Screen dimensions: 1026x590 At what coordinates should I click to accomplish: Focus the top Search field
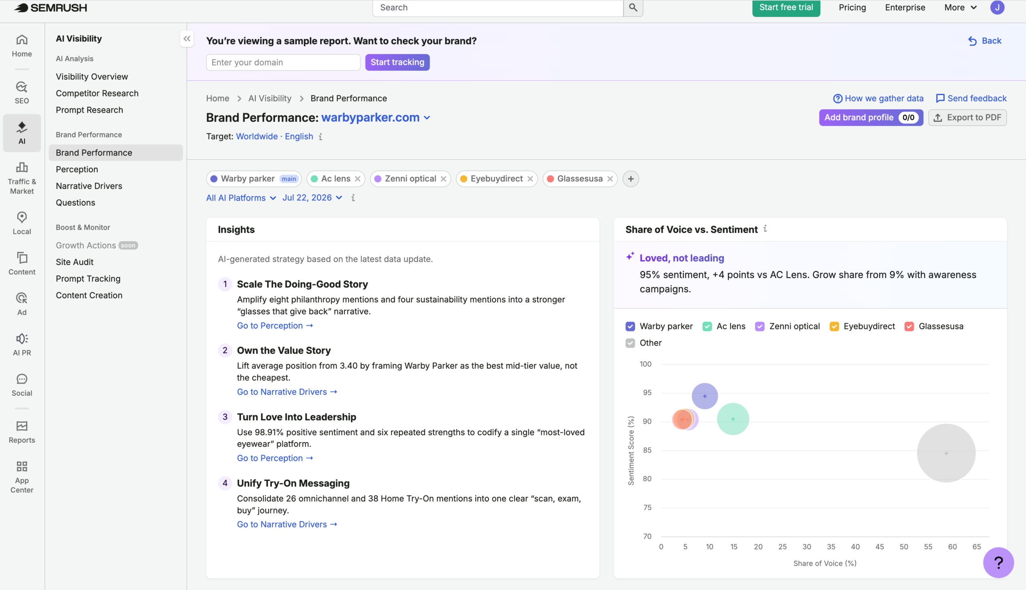(x=498, y=8)
